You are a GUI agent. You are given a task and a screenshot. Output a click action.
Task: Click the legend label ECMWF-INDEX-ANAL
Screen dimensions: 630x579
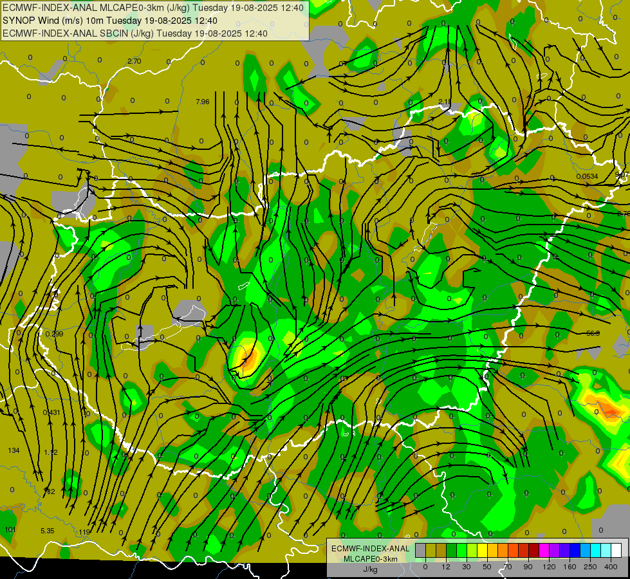pos(371,549)
